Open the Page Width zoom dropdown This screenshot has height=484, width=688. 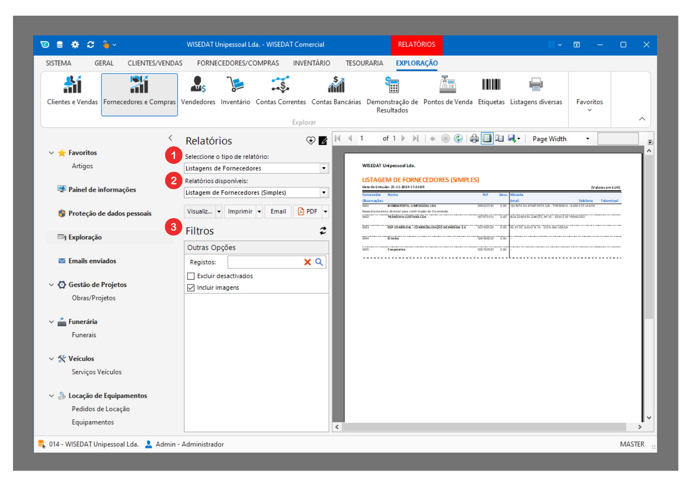(587, 139)
